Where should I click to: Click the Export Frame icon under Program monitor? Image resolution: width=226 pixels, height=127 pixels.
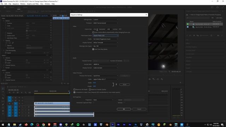(x=150, y=79)
